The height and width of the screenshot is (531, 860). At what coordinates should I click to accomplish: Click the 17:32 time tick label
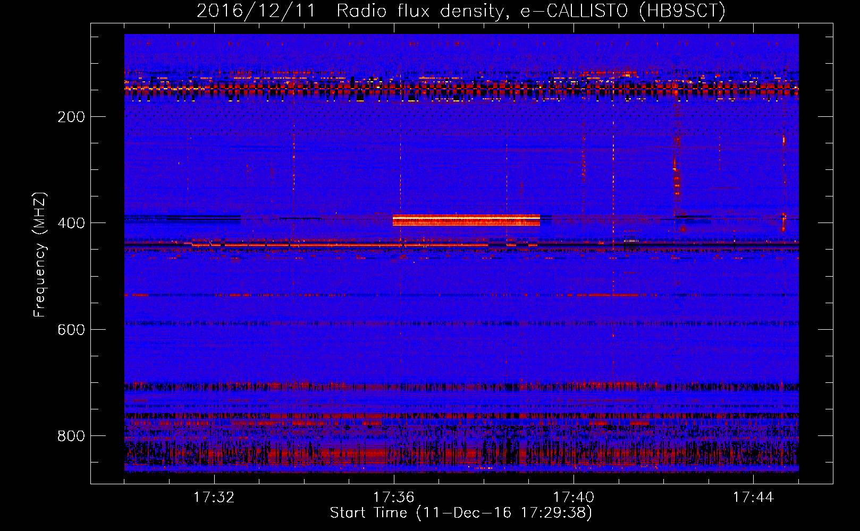click(x=214, y=498)
